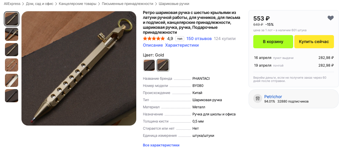
Task: Open Petrichor store icon
Action: click(258, 99)
